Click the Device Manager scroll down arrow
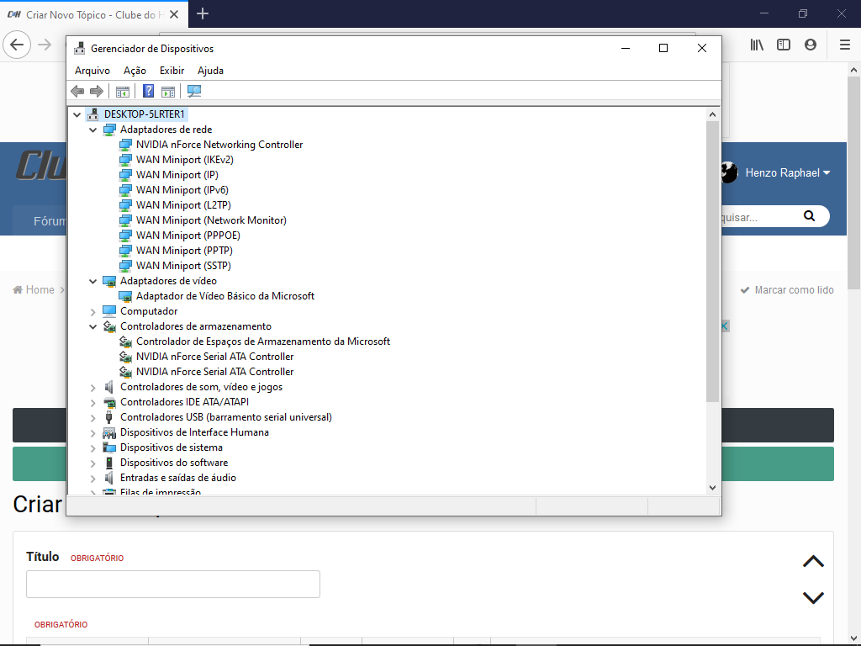 click(x=712, y=487)
